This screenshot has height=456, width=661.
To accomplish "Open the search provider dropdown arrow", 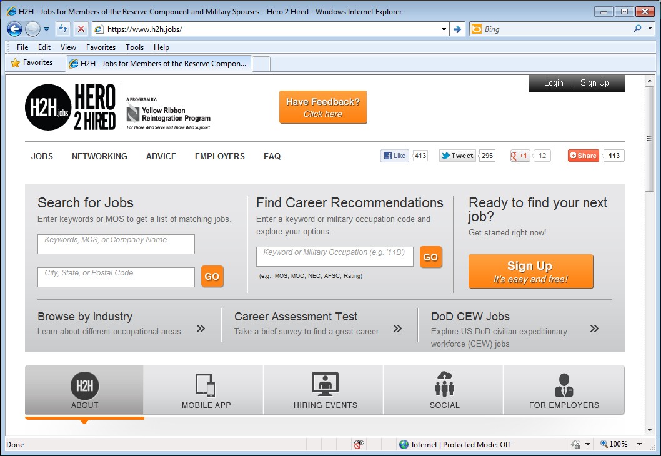I will (x=650, y=29).
